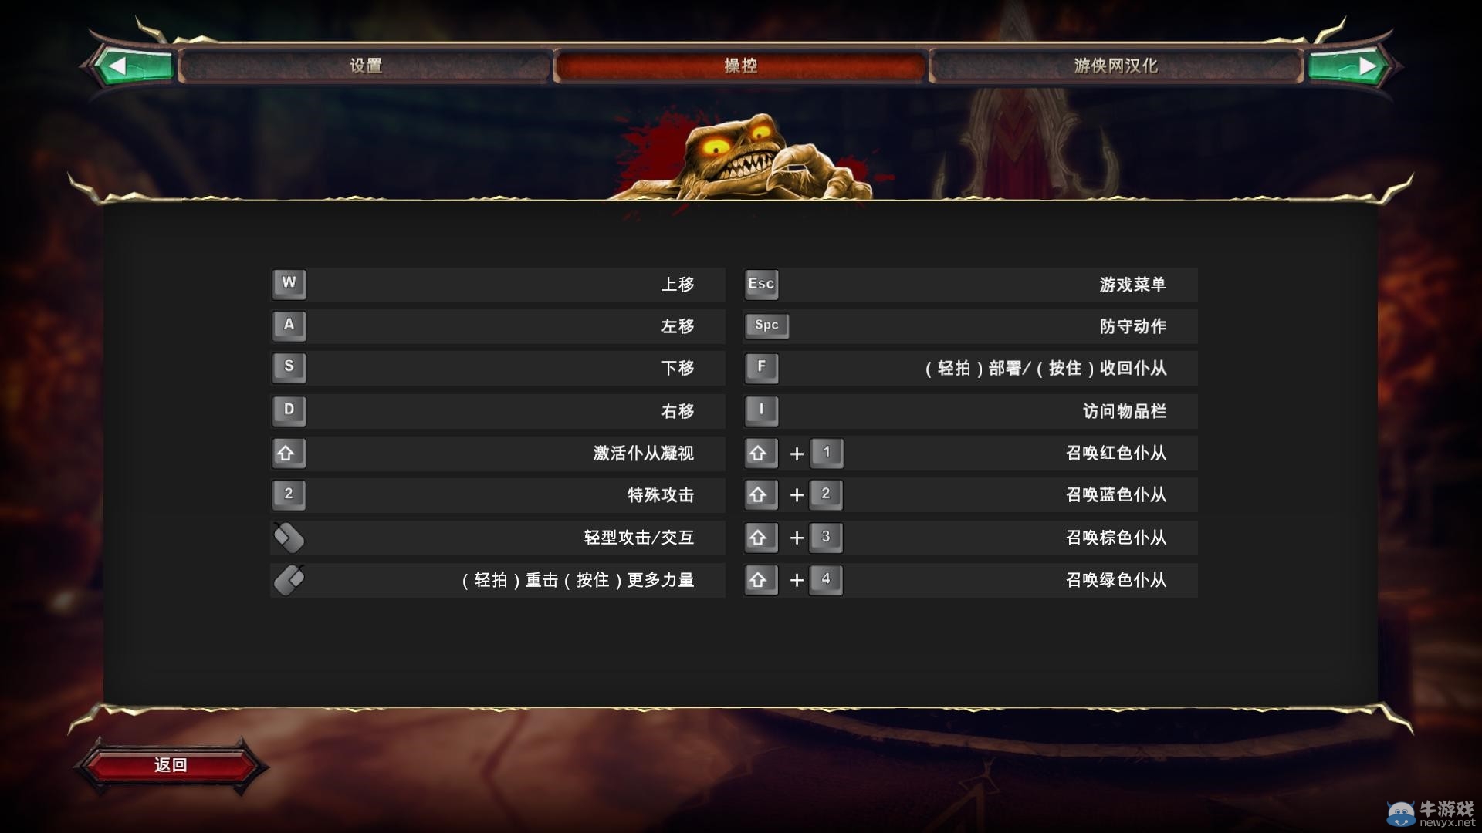Viewport: 1482px width, 833px height.
Task: Select the number 1 key for 召唤红色仆从
Action: (826, 454)
